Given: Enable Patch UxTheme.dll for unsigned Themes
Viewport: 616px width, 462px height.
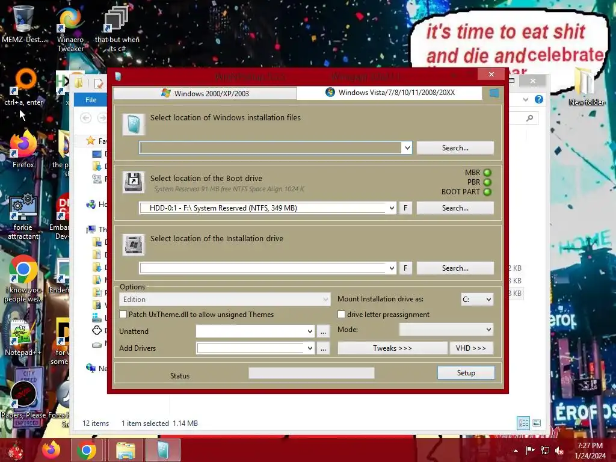Looking at the screenshot, I should 123,314.
